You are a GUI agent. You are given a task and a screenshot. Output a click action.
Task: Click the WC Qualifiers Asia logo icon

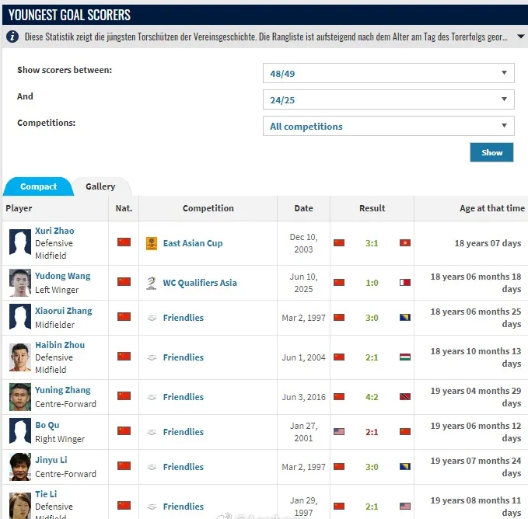click(x=152, y=284)
